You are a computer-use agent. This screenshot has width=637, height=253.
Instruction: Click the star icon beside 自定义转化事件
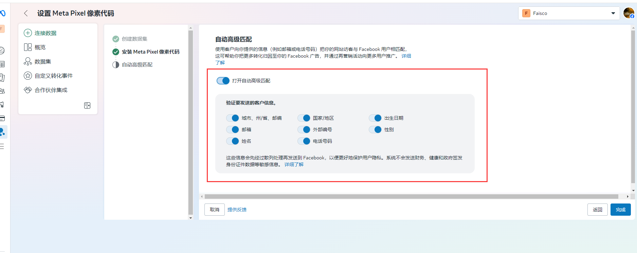click(28, 76)
